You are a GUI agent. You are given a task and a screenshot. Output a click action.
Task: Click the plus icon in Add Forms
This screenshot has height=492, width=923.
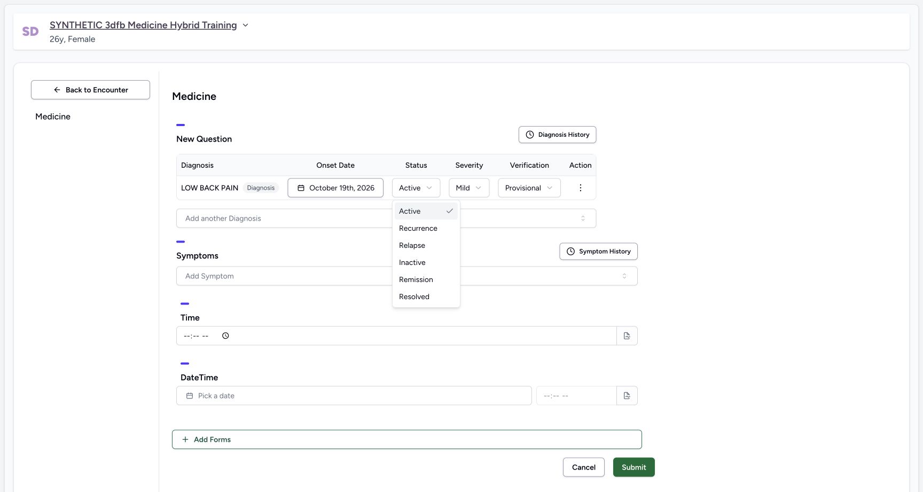(185, 440)
